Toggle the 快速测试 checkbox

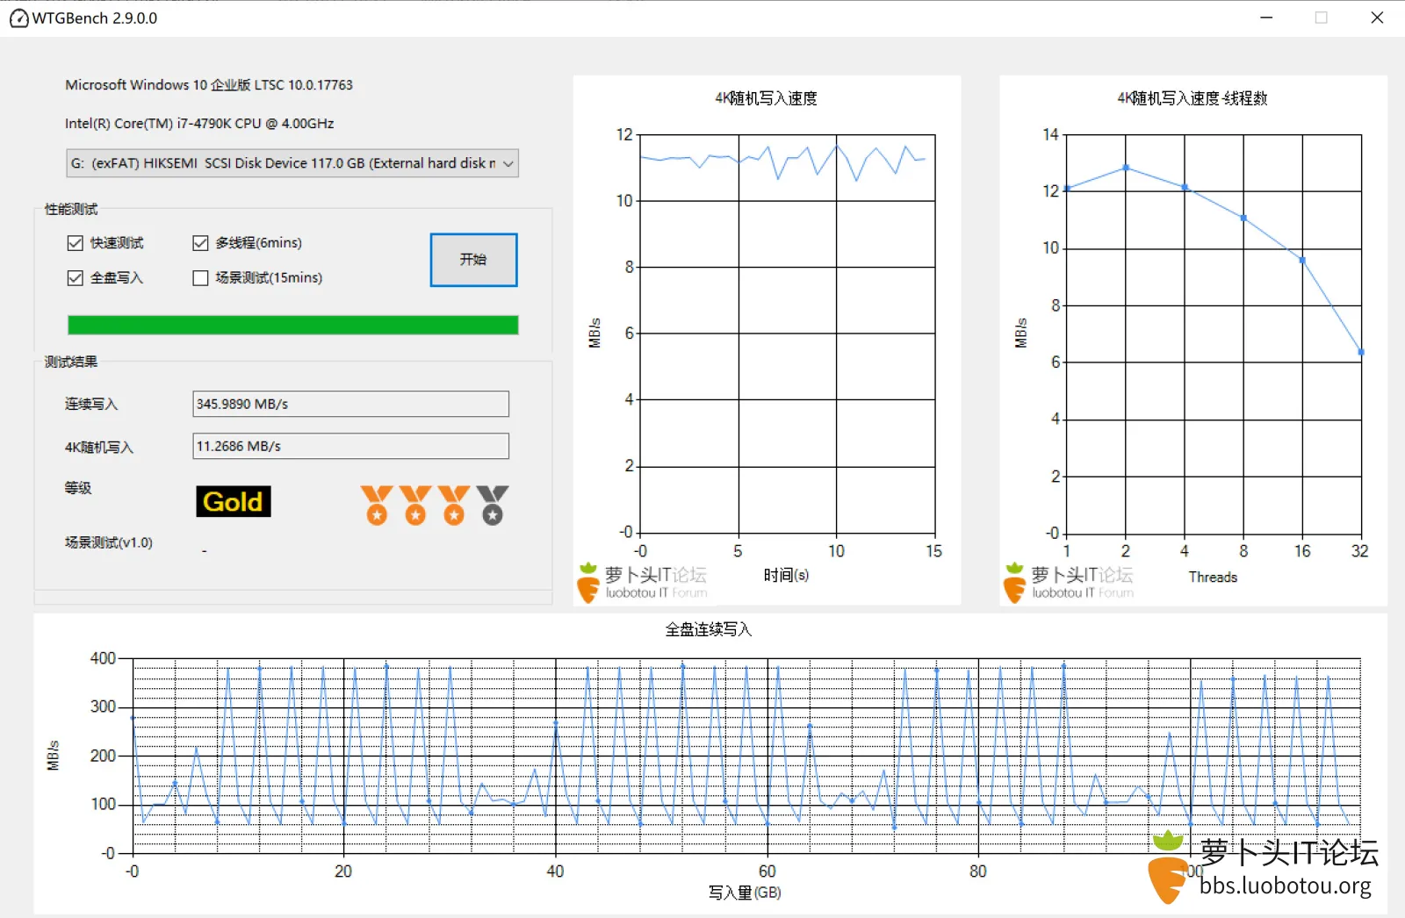[76, 243]
